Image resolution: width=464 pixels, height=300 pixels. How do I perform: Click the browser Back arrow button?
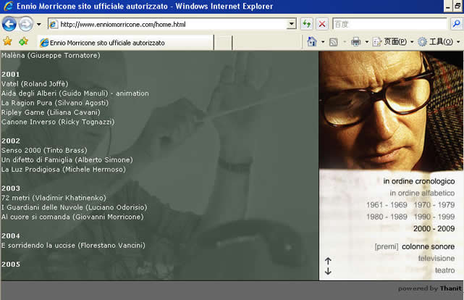point(9,25)
